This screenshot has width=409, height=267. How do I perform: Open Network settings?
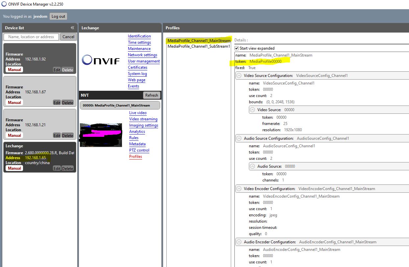click(143, 55)
